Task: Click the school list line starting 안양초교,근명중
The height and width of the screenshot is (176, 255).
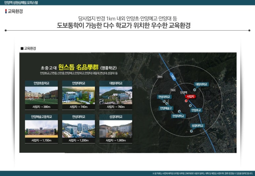Action: pos(79,73)
